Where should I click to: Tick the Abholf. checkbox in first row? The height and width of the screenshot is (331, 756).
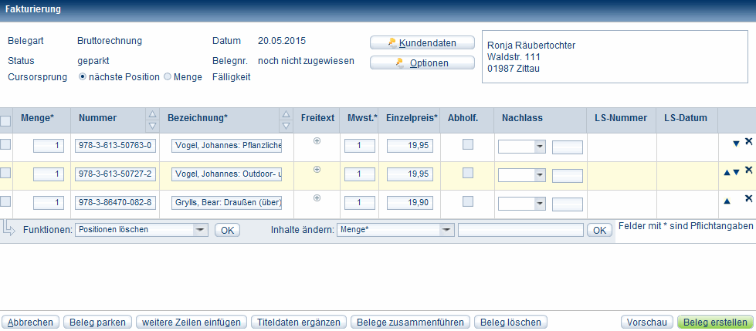(x=468, y=144)
